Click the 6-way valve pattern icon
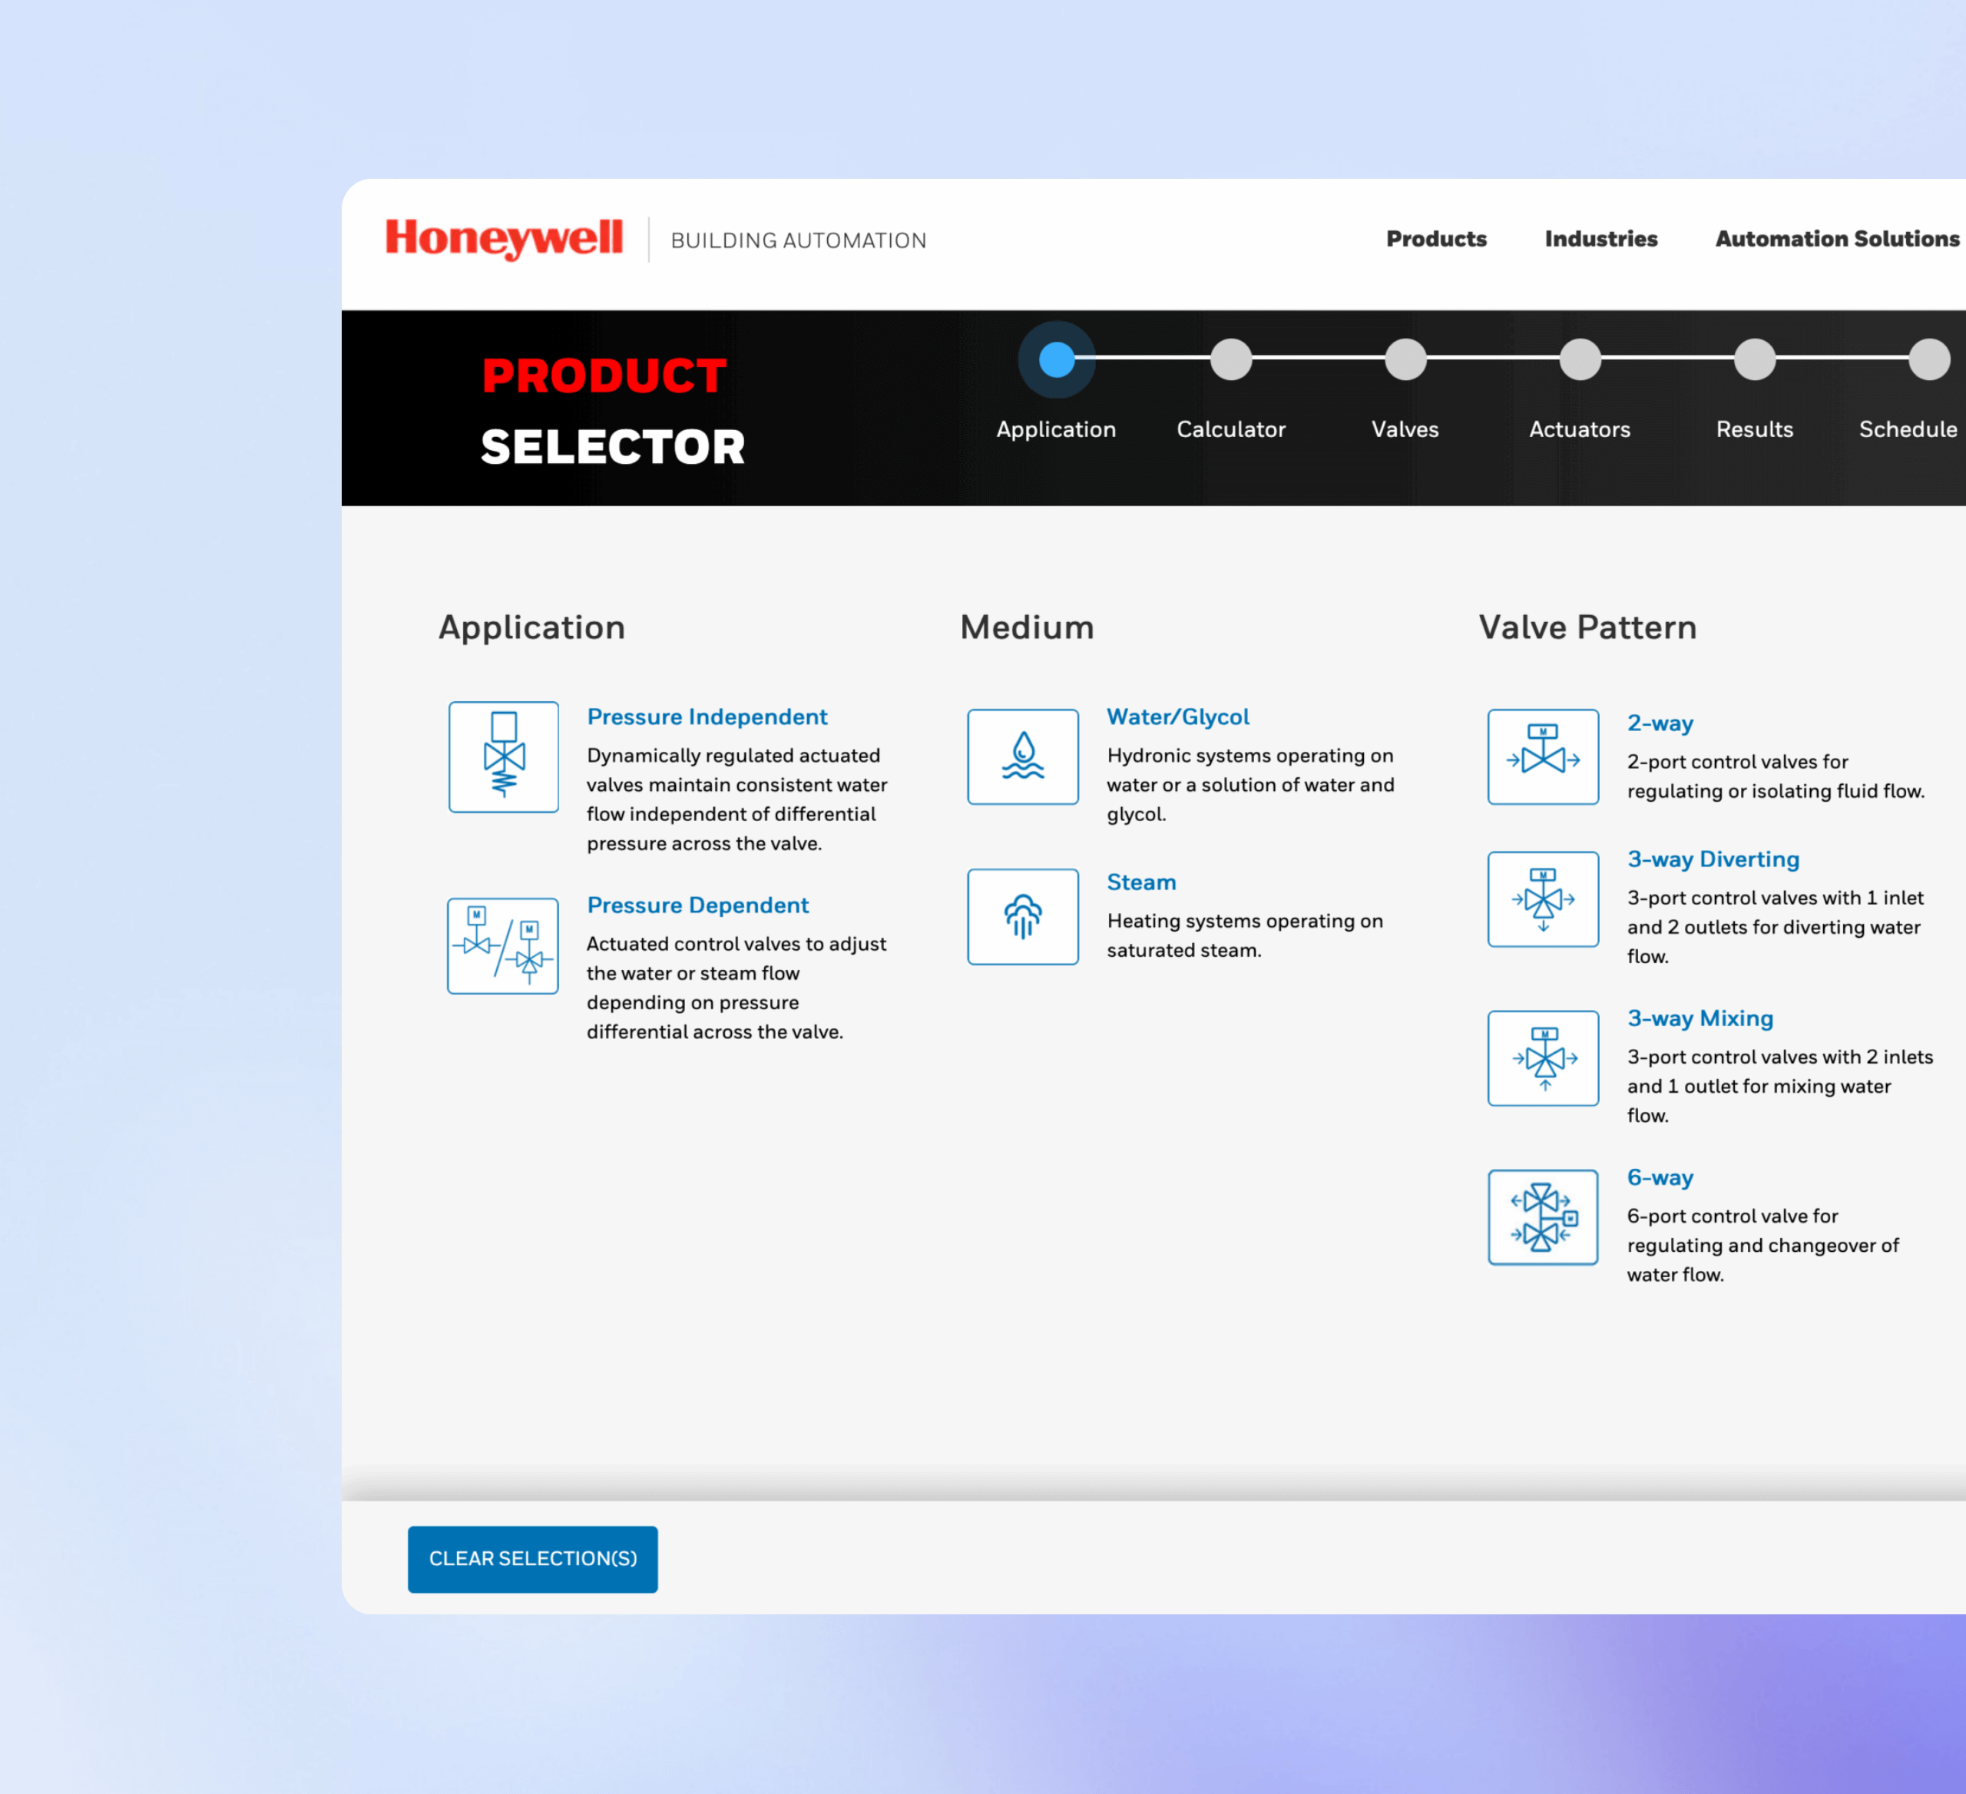 tap(1543, 1218)
